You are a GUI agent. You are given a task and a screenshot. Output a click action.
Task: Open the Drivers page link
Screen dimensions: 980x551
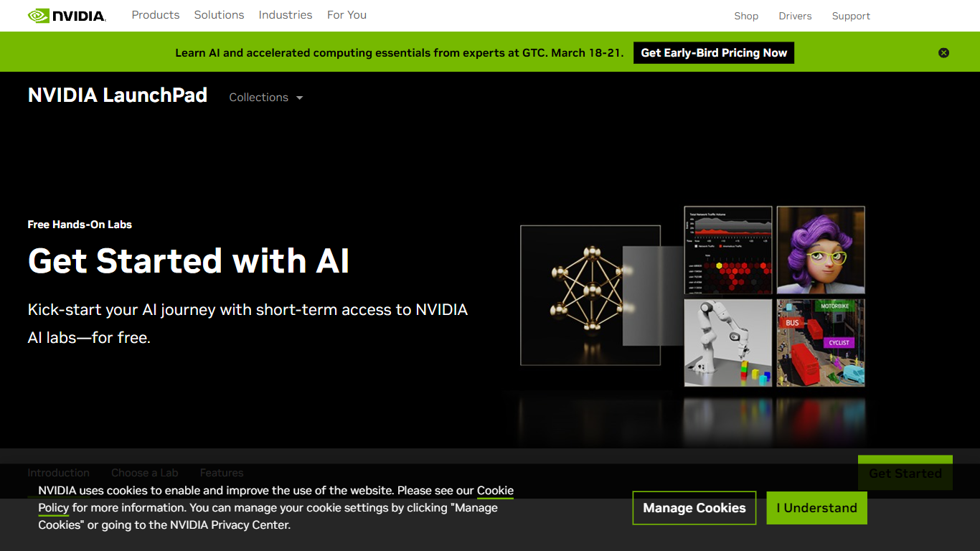pyautogui.click(x=795, y=16)
